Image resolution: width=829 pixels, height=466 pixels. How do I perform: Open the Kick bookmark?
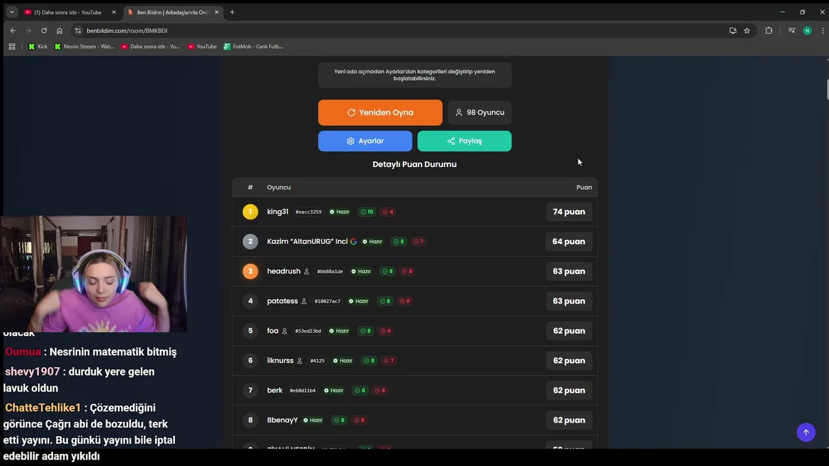pyautogui.click(x=38, y=47)
